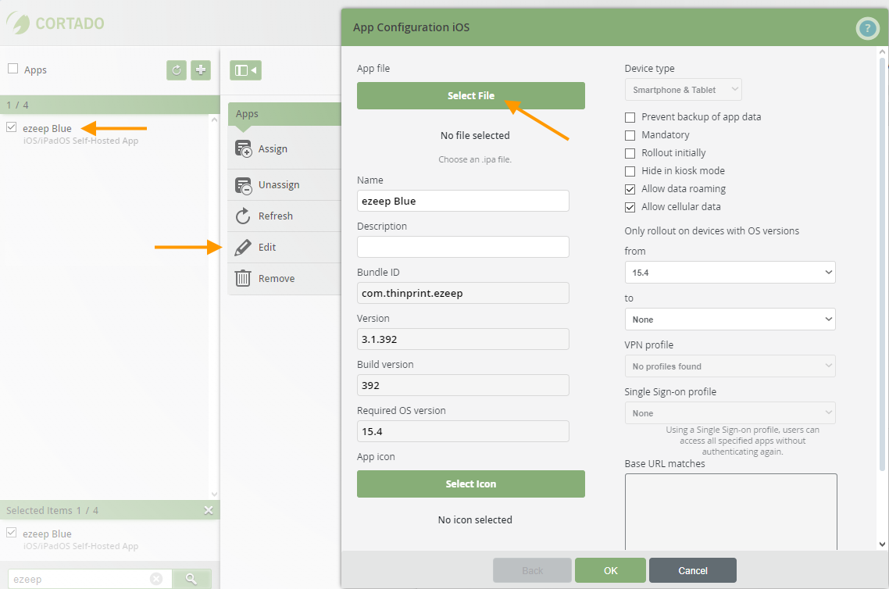889x589 pixels.
Task: Click the dialog vertical scrollbar
Action: point(882,263)
